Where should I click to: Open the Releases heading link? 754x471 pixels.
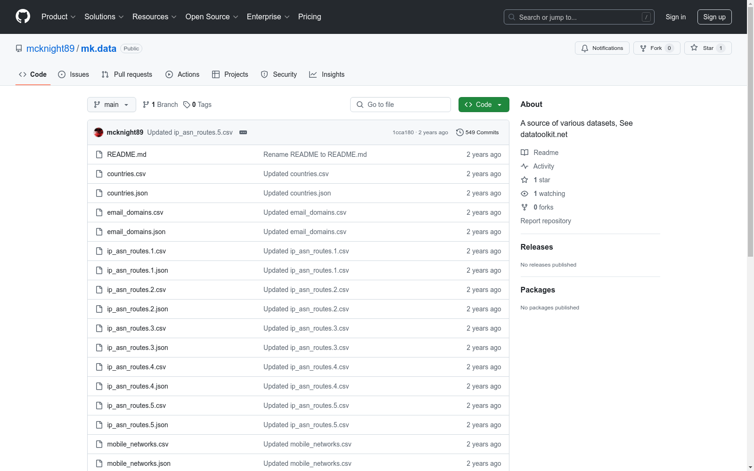click(537, 247)
